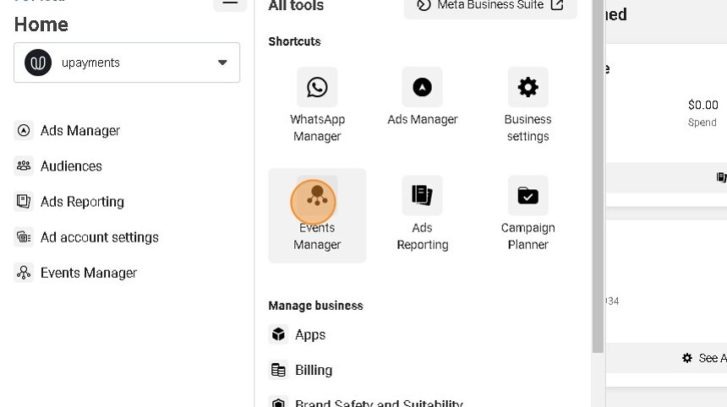Open the upayments account dropdown

127,62
